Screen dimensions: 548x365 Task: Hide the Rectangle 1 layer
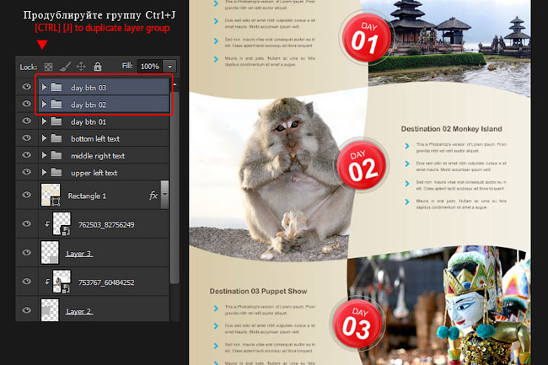(27, 195)
